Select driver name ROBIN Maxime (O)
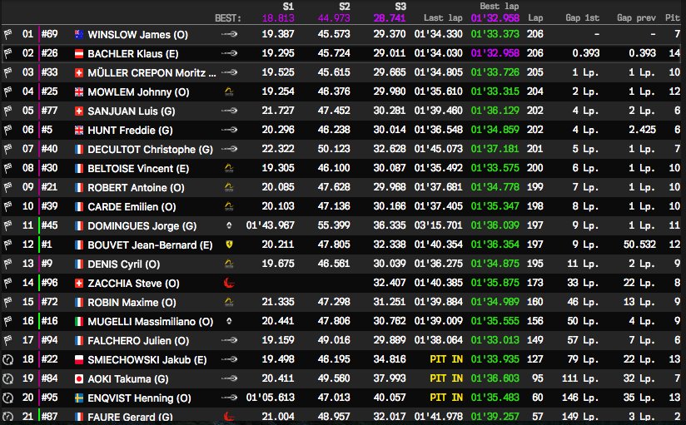Viewport: 686px width, 425px height. 132,303
